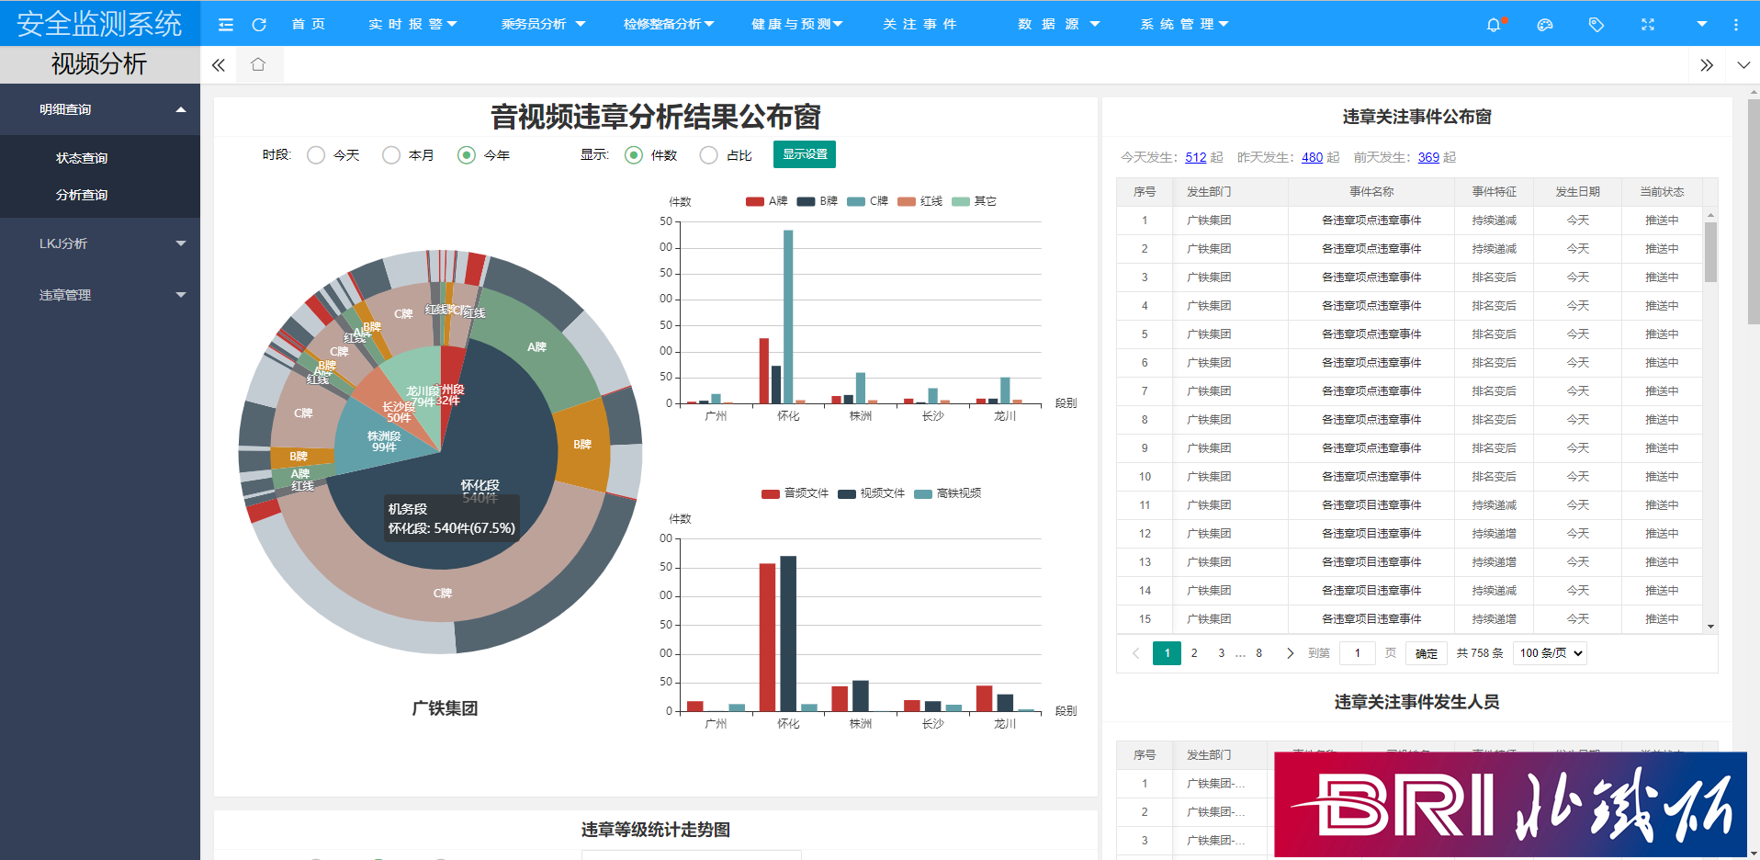This screenshot has width=1760, height=860.
Task: Collapse the 明细查询 sidebar group
Action: [x=100, y=109]
